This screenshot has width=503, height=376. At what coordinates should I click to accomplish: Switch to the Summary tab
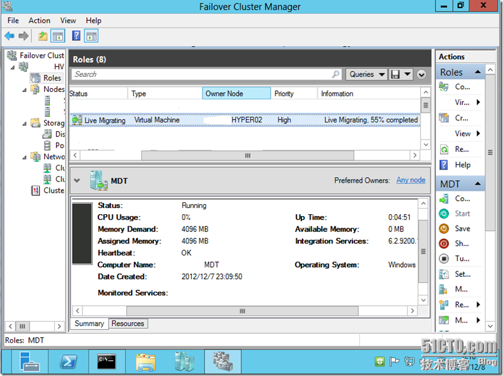[x=89, y=324]
